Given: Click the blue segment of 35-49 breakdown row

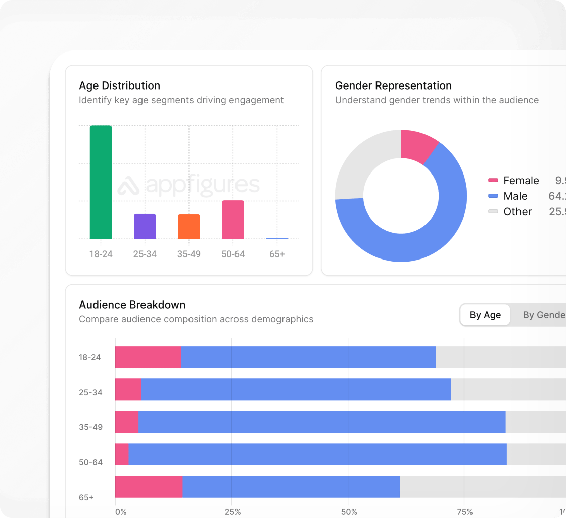Looking at the screenshot, I should (322, 421).
